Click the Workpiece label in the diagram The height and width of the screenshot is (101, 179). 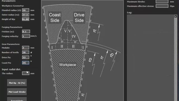[x=68, y=65]
